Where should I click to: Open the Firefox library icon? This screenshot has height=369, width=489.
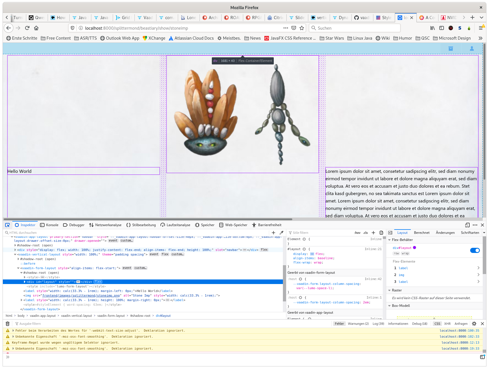[433, 28]
